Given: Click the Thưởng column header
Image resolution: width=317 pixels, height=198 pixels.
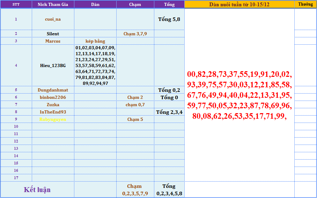Looking at the screenshot, I should point(305,5).
